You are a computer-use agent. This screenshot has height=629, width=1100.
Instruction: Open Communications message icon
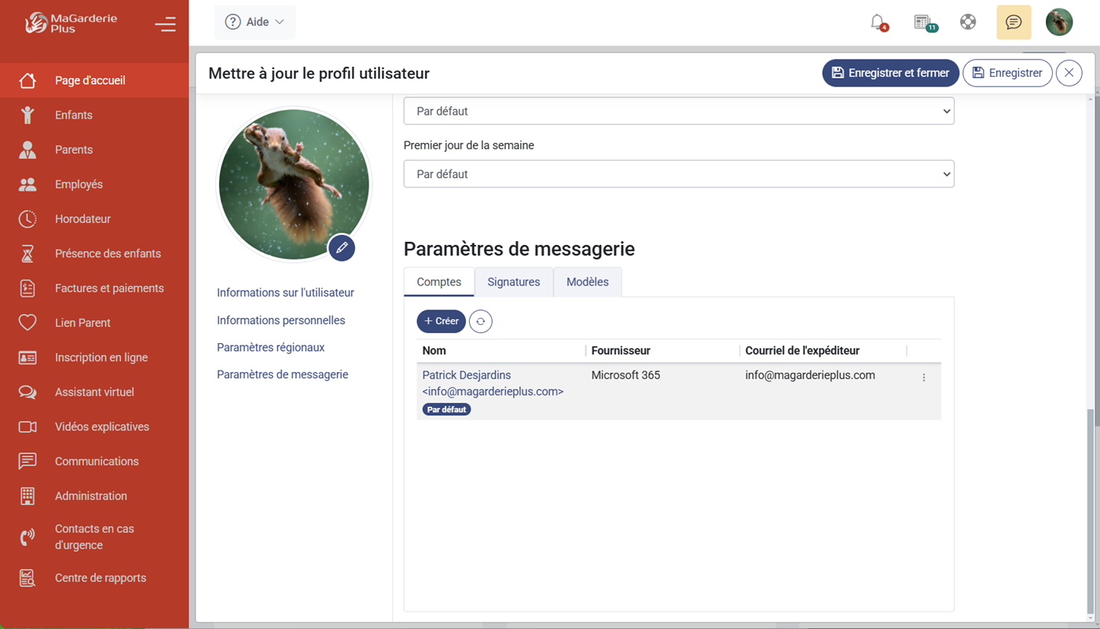point(27,461)
